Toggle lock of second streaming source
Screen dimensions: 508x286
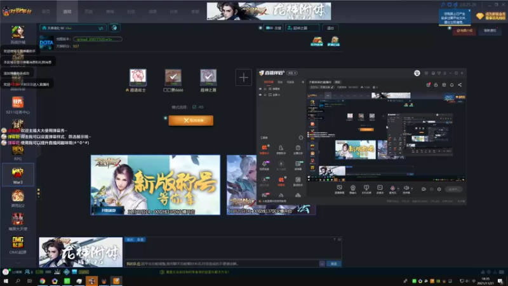point(265,95)
